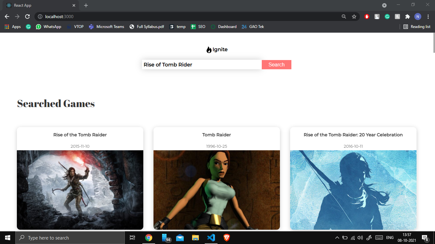
Task: Open the Grammarly extension in the toolbar
Action: 387,17
